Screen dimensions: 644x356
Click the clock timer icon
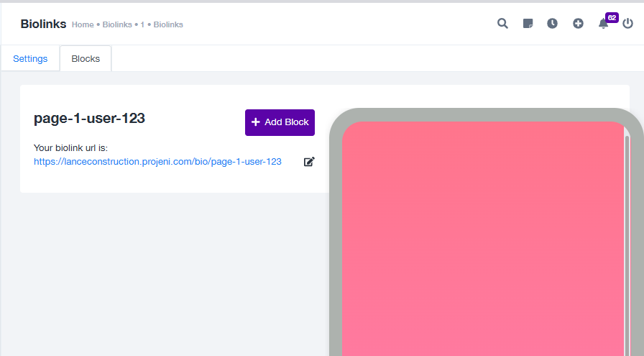click(x=552, y=24)
